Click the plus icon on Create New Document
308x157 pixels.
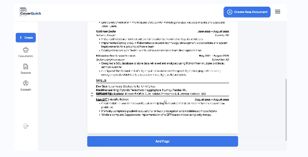coord(229,12)
